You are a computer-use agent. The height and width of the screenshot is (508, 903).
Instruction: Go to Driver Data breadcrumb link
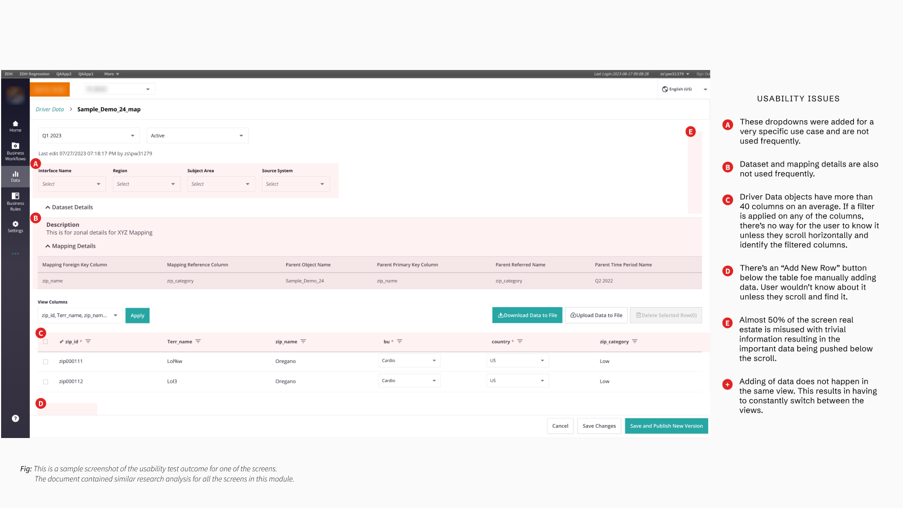click(x=50, y=110)
